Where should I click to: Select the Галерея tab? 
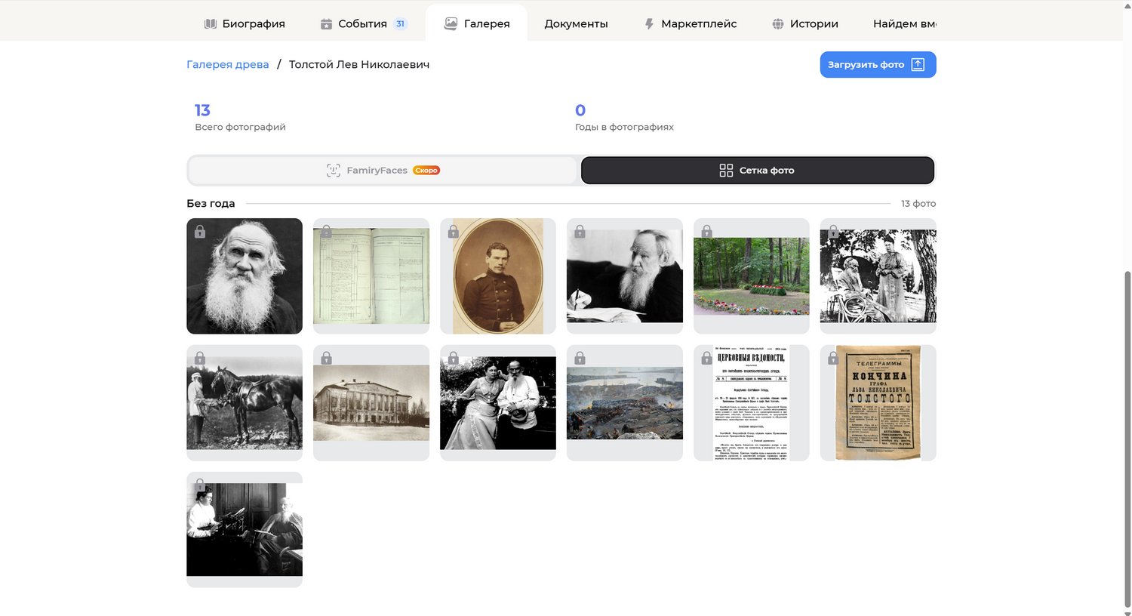[x=476, y=24]
